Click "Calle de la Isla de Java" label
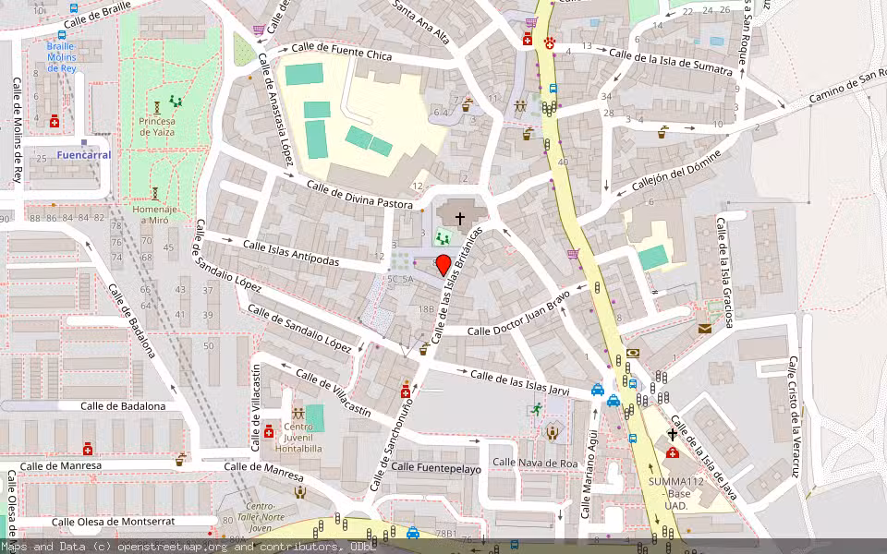This screenshot has width=887, height=554. pyautogui.click(x=704, y=457)
